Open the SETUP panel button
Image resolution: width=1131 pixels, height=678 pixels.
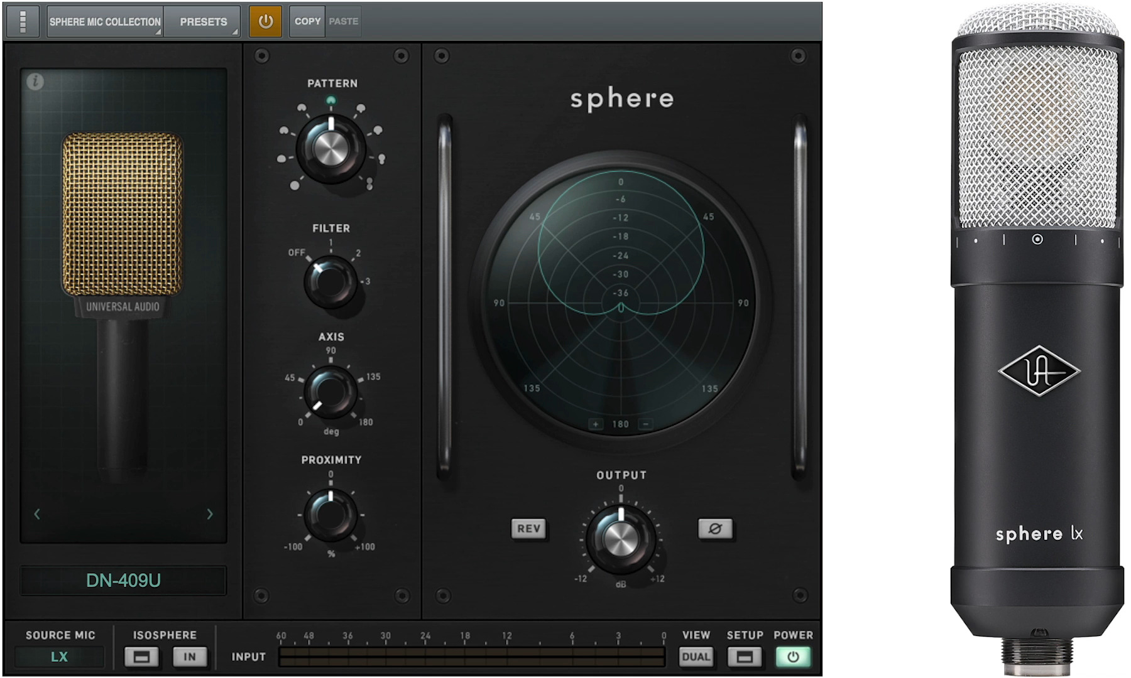click(x=745, y=657)
